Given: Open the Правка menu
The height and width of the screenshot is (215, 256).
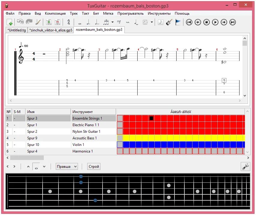Looking at the screenshot, I should [25, 13].
